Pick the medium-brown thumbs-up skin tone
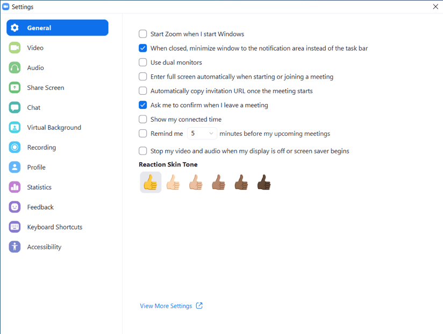Viewport: 443px width, 334px height. click(x=218, y=182)
